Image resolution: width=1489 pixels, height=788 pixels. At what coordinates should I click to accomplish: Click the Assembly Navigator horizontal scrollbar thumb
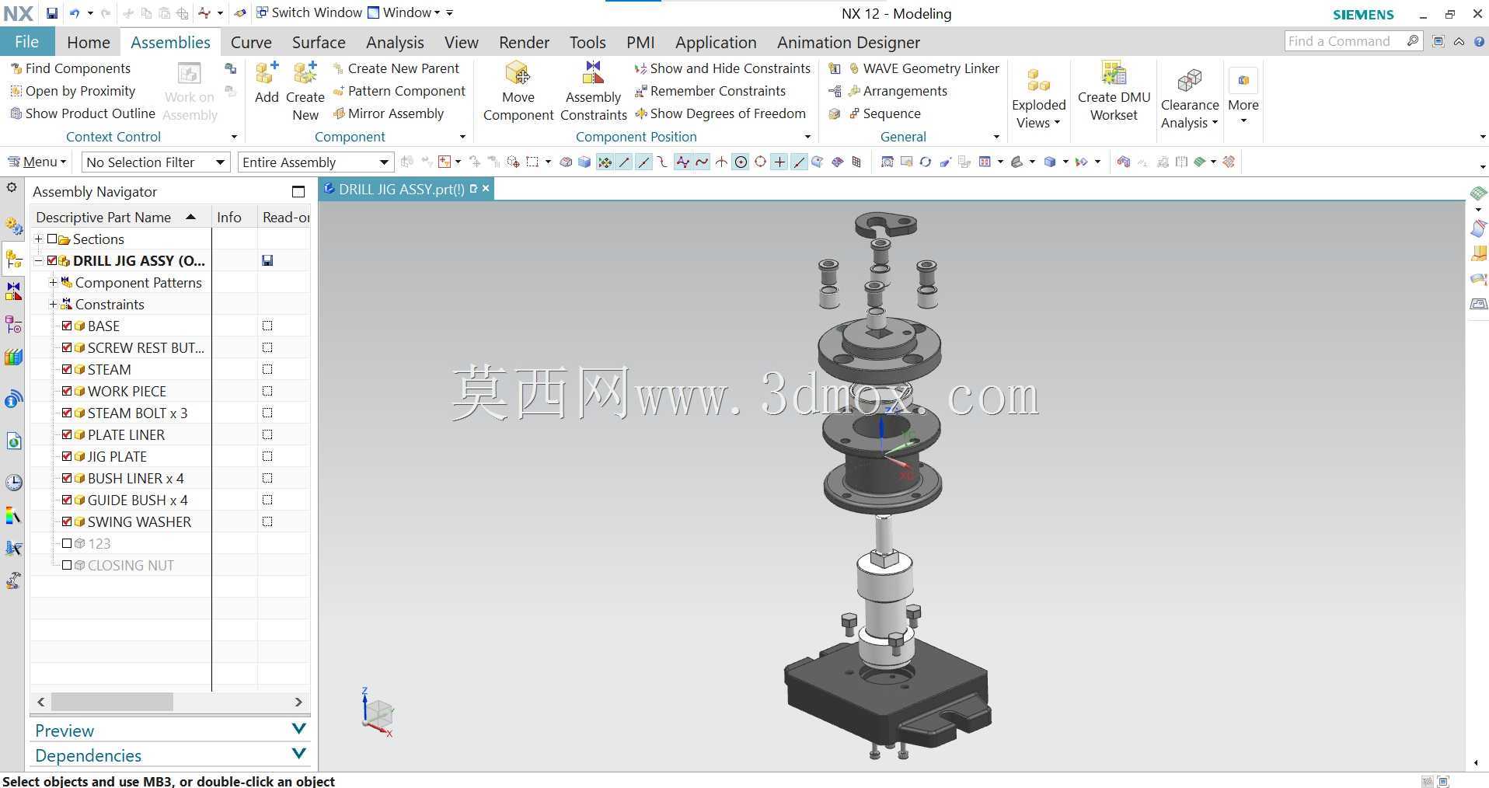[112, 702]
